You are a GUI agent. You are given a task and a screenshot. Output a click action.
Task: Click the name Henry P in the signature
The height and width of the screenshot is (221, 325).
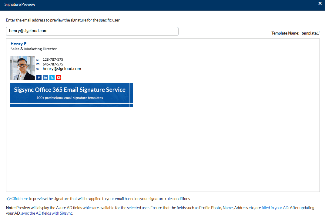click(x=18, y=44)
